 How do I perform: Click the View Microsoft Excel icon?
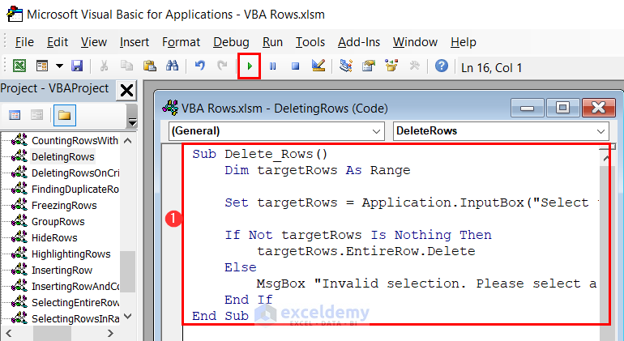tap(19, 66)
